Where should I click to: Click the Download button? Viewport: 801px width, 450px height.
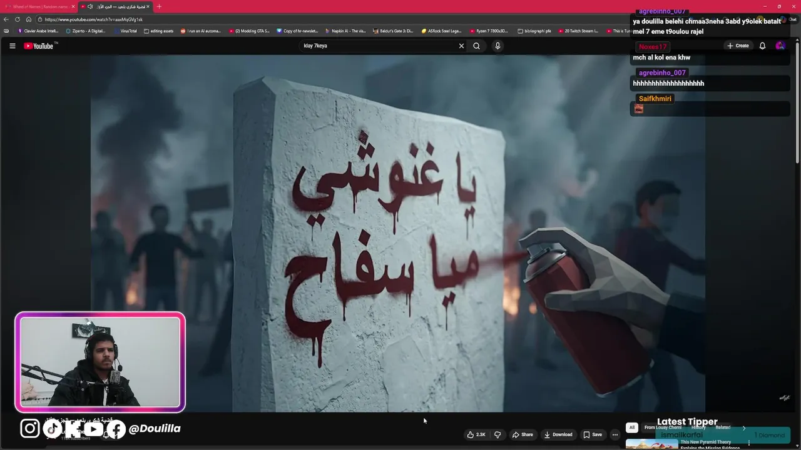pos(558,434)
